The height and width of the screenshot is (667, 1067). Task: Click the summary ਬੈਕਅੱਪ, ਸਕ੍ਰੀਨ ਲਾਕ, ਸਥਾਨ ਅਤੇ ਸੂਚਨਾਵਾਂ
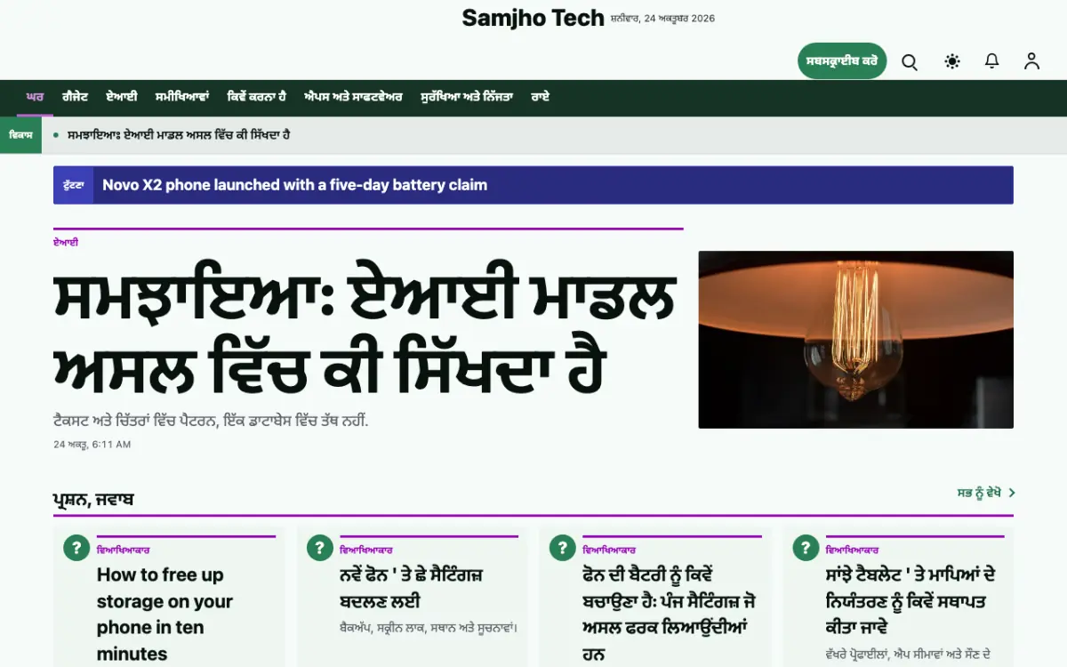(x=429, y=628)
